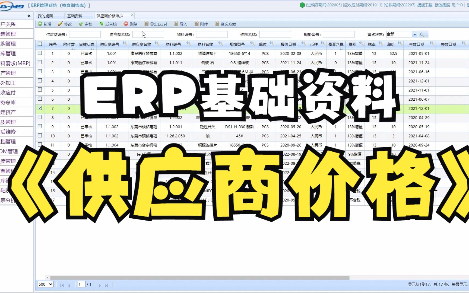469x293 pixels.
Task: Click the 删除 (delete) red icon
Action: coord(126,24)
